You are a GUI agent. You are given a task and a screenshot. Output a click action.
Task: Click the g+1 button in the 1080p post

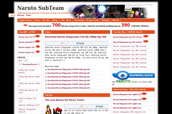(x=62, y=43)
